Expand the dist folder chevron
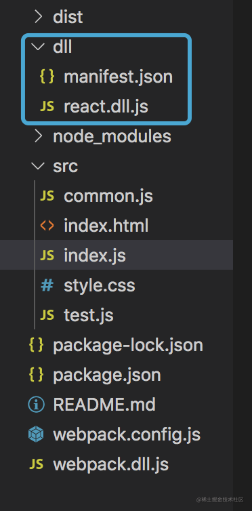The width and height of the screenshot is (252, 511). point(39,17)
